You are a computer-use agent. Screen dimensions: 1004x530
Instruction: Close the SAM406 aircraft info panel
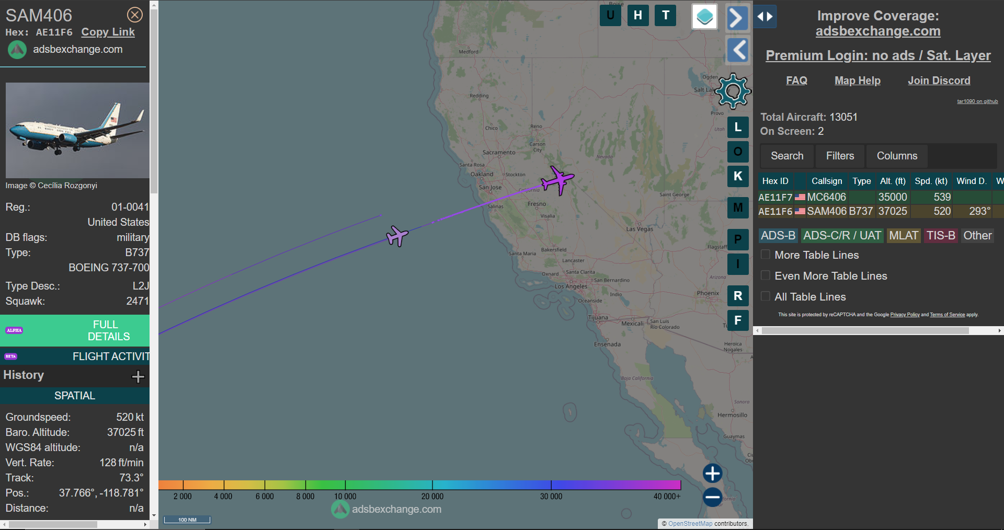point(135,15)
